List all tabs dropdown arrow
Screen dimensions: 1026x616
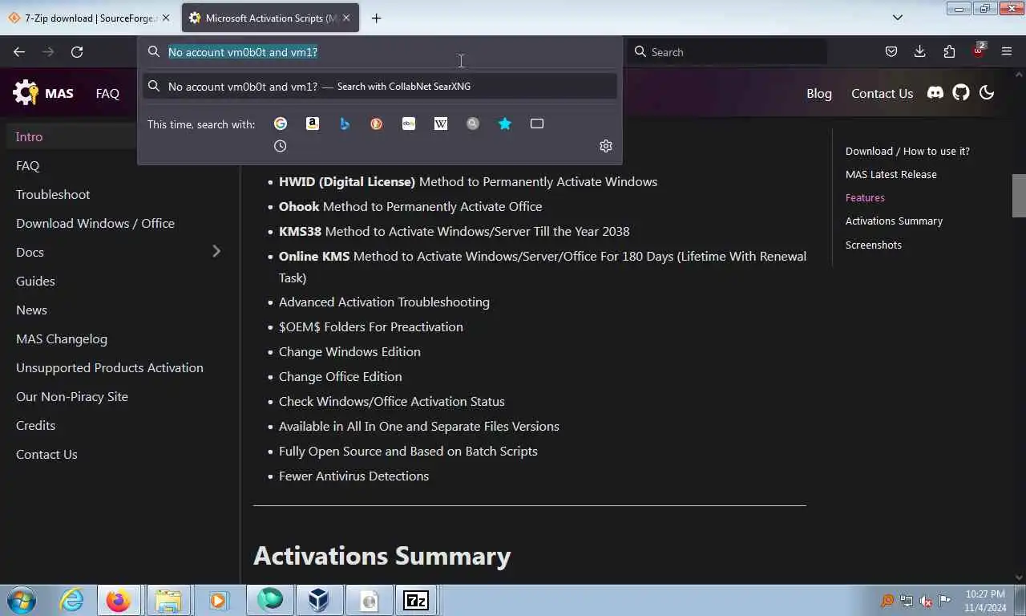pos(898,18)
